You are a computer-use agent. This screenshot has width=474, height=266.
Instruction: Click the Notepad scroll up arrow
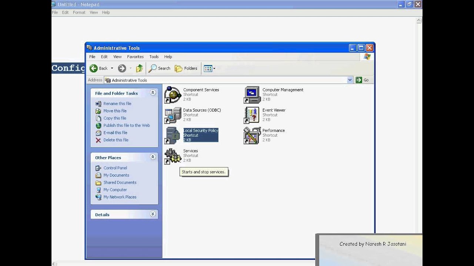[419, 20]
